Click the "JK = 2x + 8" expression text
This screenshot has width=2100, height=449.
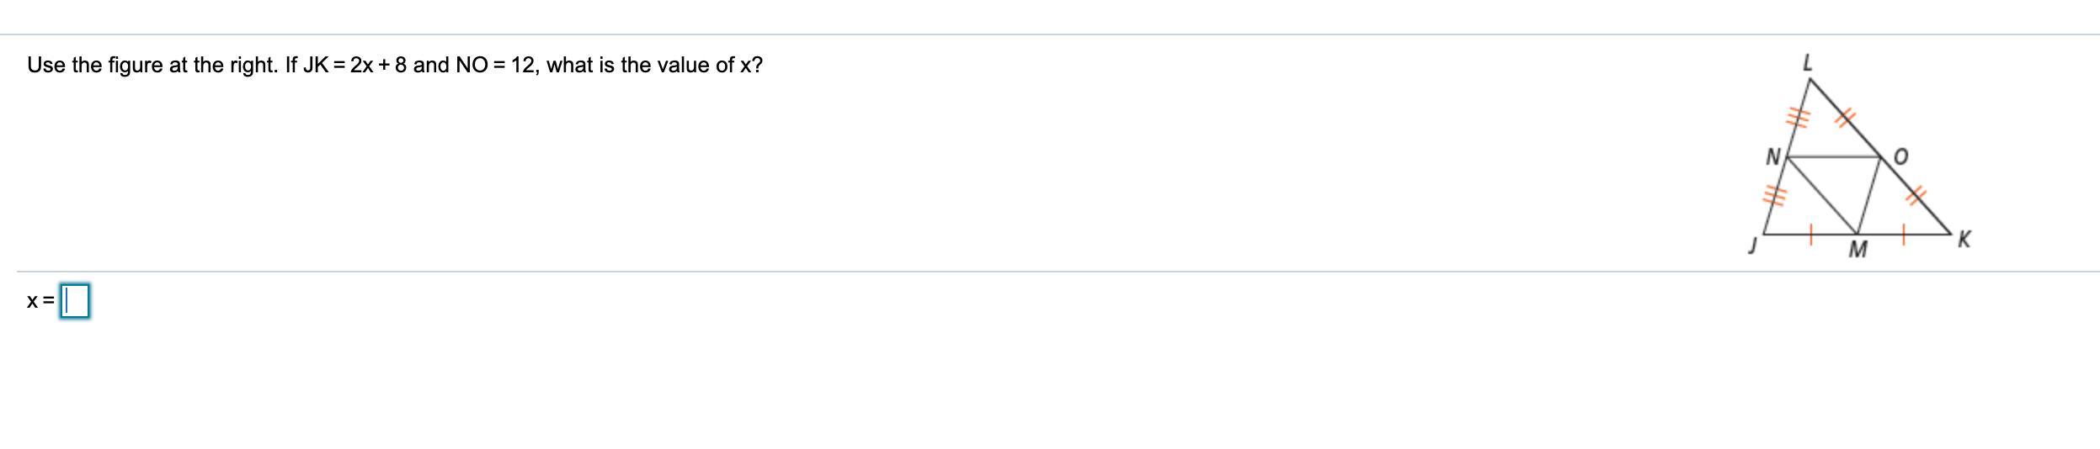(354, 66)
